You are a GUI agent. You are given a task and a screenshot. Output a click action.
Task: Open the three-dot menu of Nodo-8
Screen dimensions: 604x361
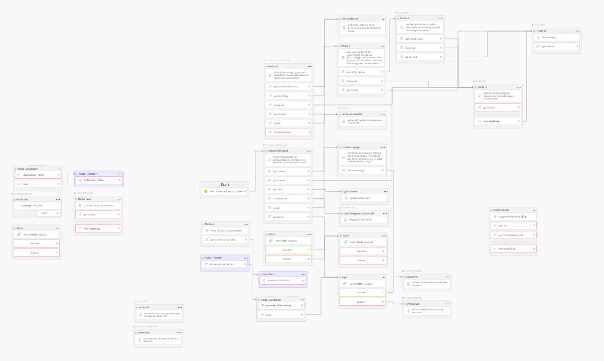[577, 31]
